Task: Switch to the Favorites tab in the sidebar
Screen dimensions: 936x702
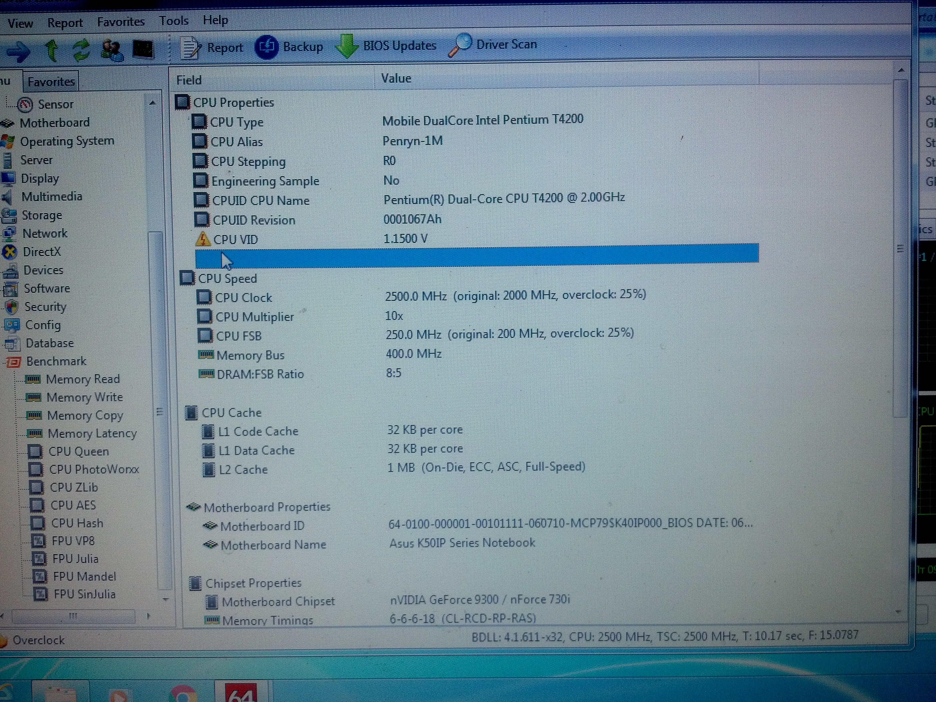Action: point(51,81)
